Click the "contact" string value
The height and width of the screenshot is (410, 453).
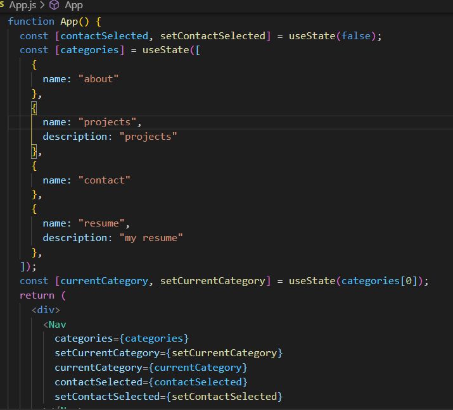tap(105, 180)
